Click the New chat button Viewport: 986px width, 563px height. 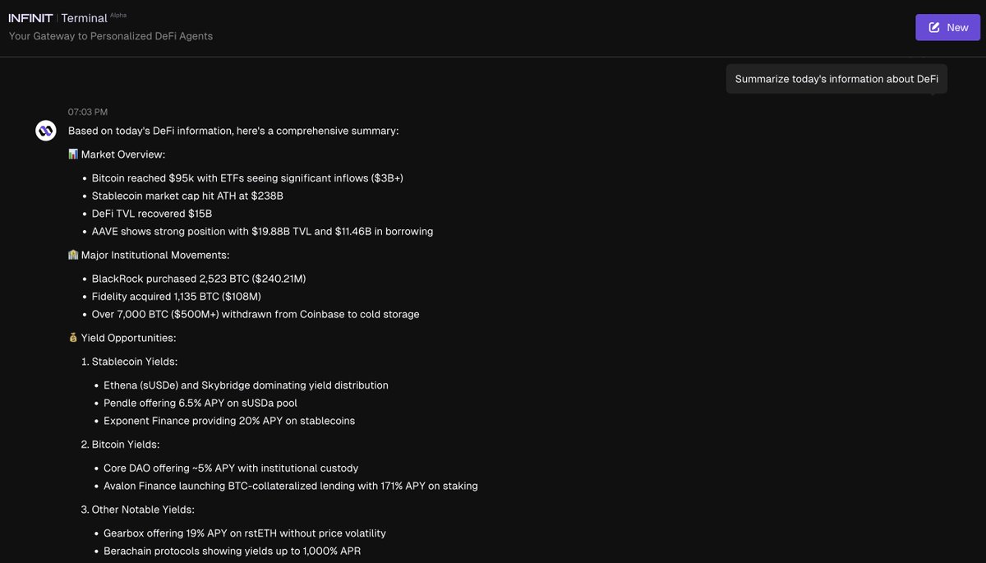947,27
